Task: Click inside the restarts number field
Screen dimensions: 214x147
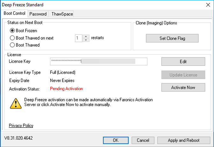Action: 79,38
